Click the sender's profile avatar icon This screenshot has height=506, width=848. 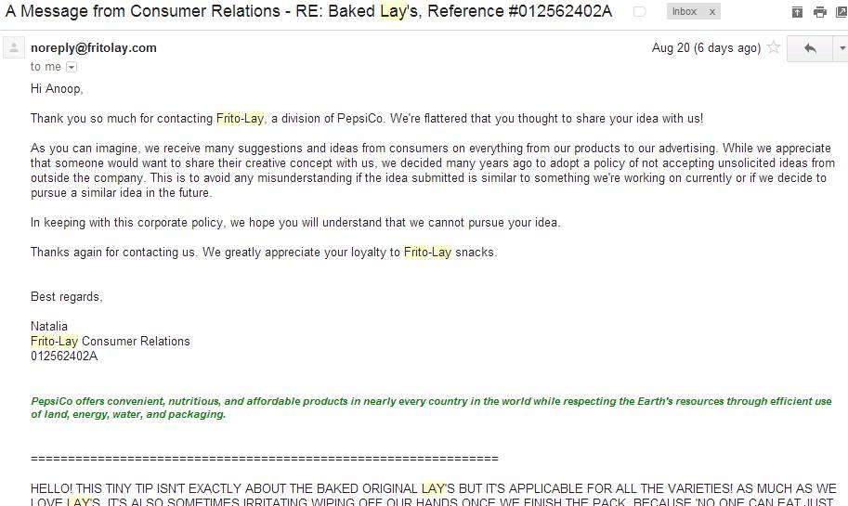pyautogui.click(x=14, y=47)
